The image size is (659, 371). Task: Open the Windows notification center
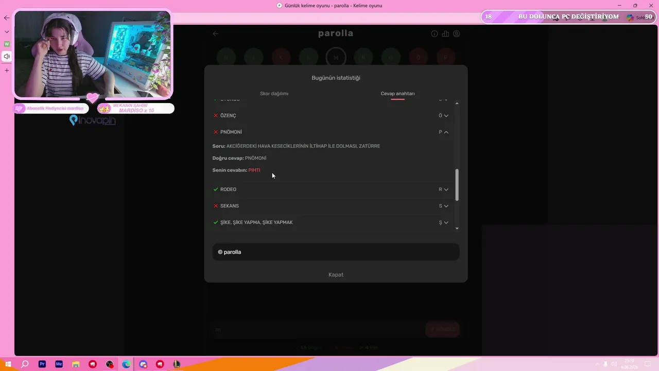(x=648, y=364)
